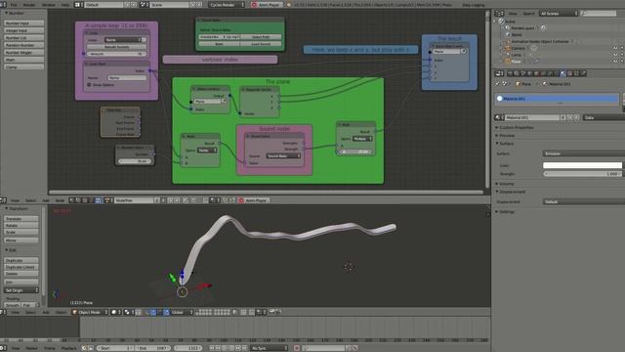The image size is (625, 352).
Task: Open the Render properties tab icon
Action: (x=510, y=73)
